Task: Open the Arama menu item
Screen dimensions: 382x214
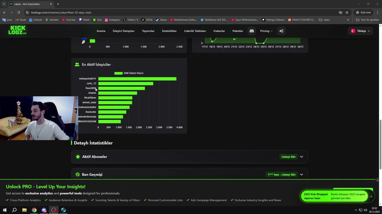Action: [x=101, y=31]
